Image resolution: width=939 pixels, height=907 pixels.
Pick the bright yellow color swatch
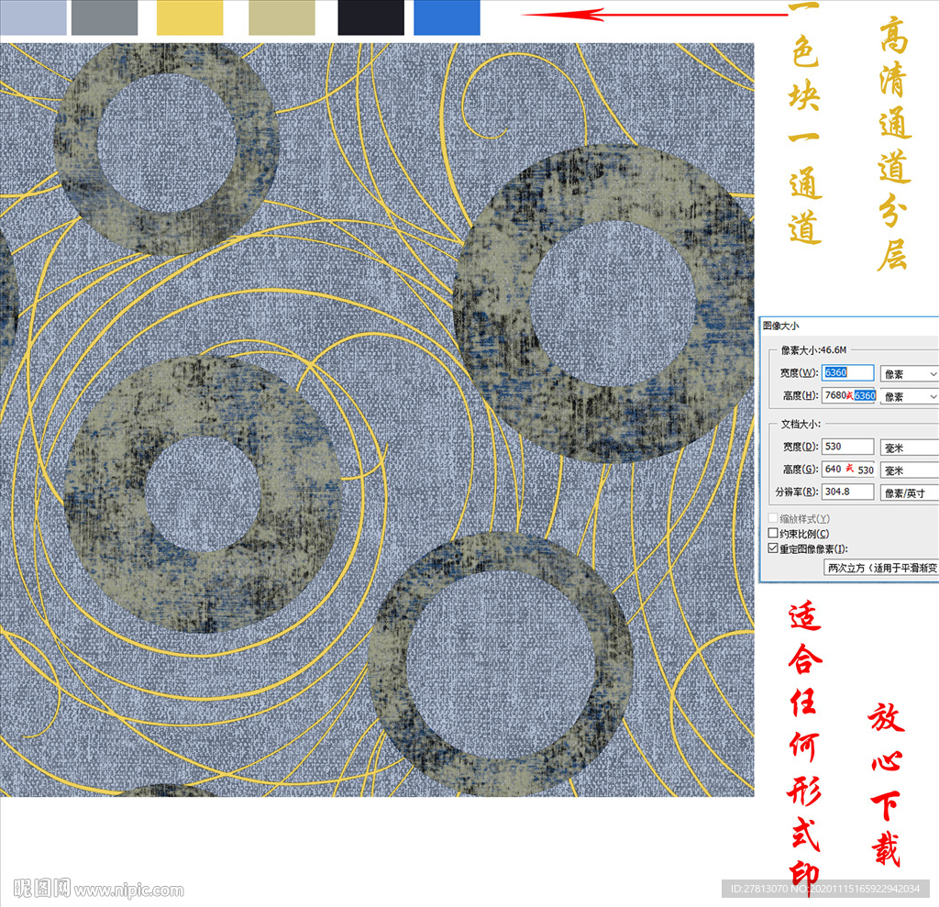coord(190,17)
